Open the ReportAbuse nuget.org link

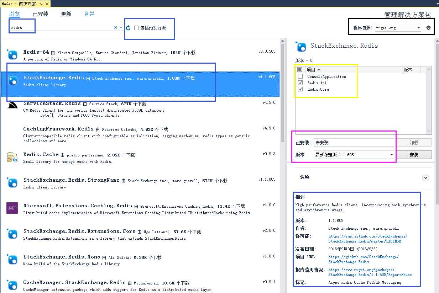point(370,272)
